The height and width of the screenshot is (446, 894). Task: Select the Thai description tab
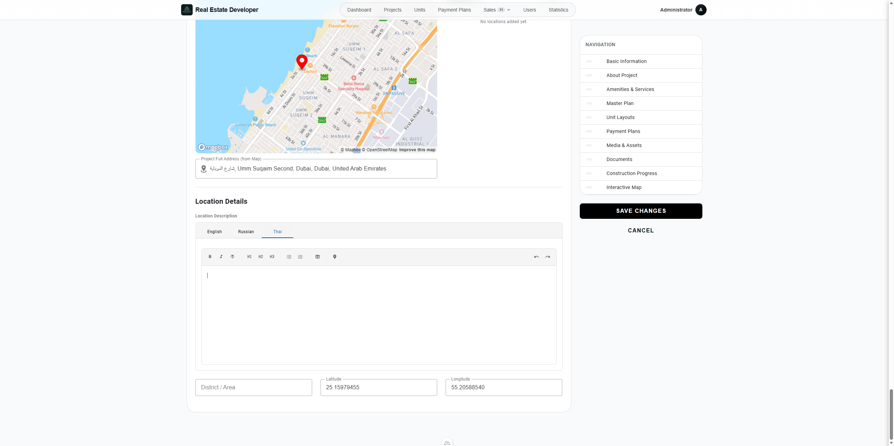[x=277, y=232]
